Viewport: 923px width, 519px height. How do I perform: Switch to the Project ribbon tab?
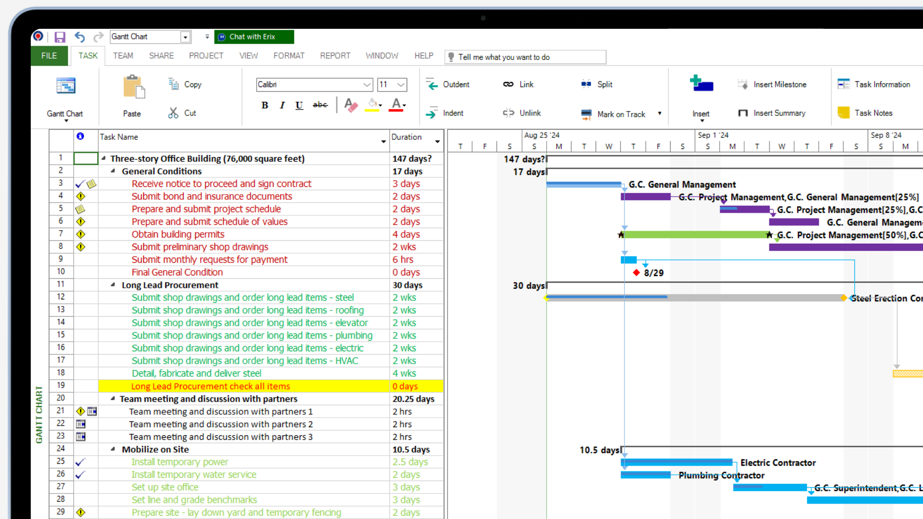pos(206,55)
